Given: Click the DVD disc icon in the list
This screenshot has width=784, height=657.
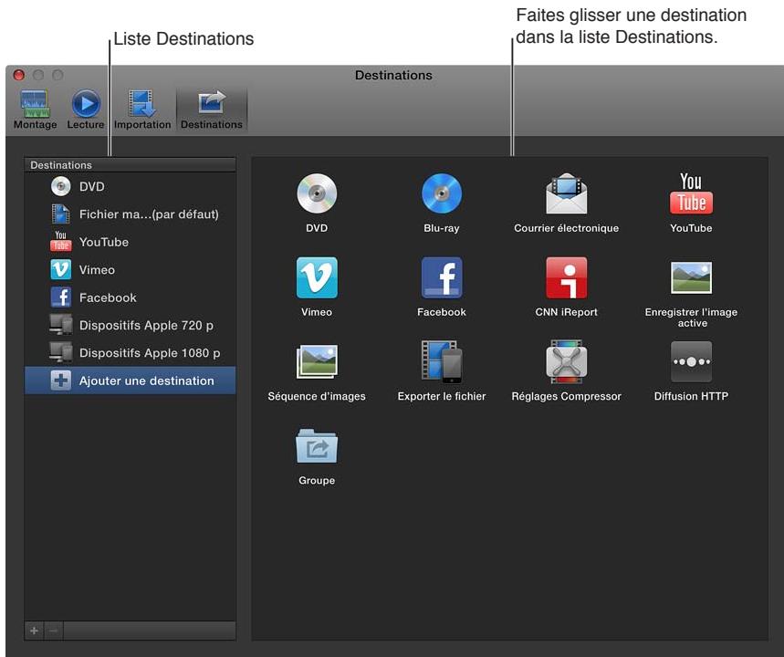Looking at the screenshot, I should 60,186.
